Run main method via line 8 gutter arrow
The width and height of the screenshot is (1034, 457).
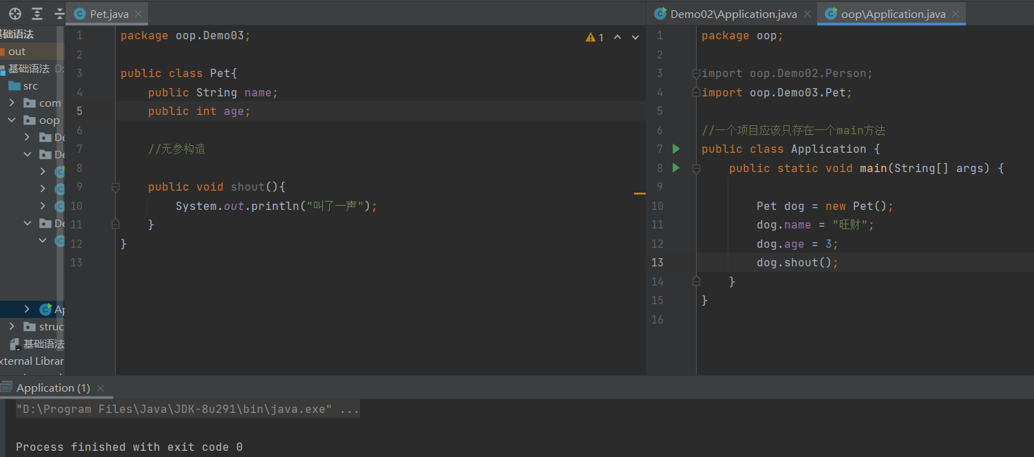[x=676, y=167]
